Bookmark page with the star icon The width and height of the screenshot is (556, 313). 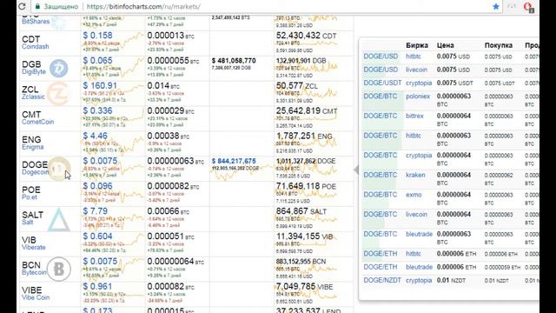(x=496, y=6)
